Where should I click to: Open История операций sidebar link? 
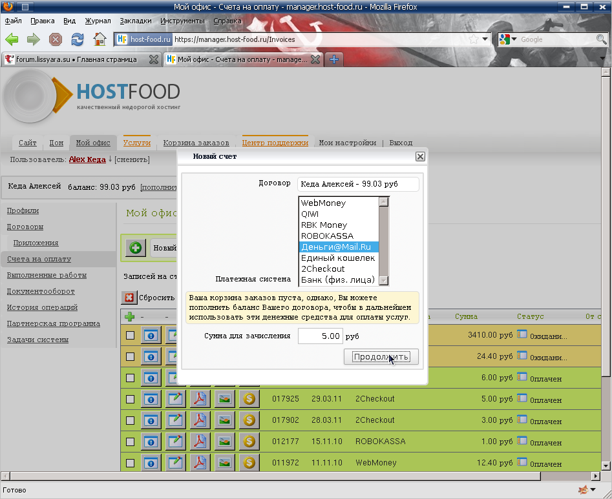tap(42, 307)
